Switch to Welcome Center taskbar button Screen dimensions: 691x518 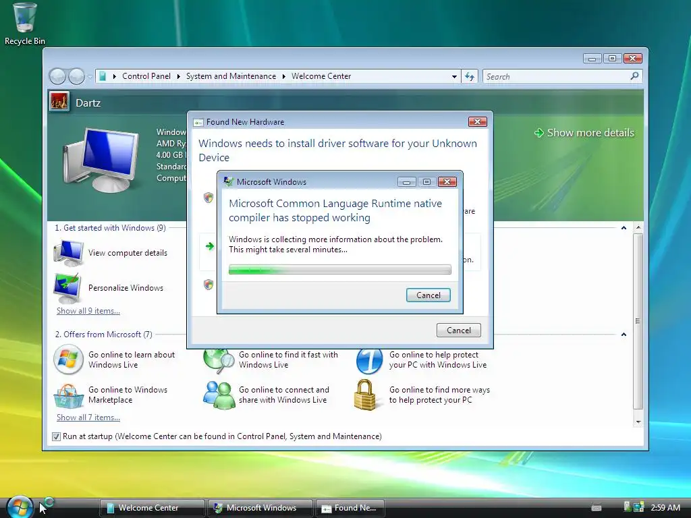[152, 508]
